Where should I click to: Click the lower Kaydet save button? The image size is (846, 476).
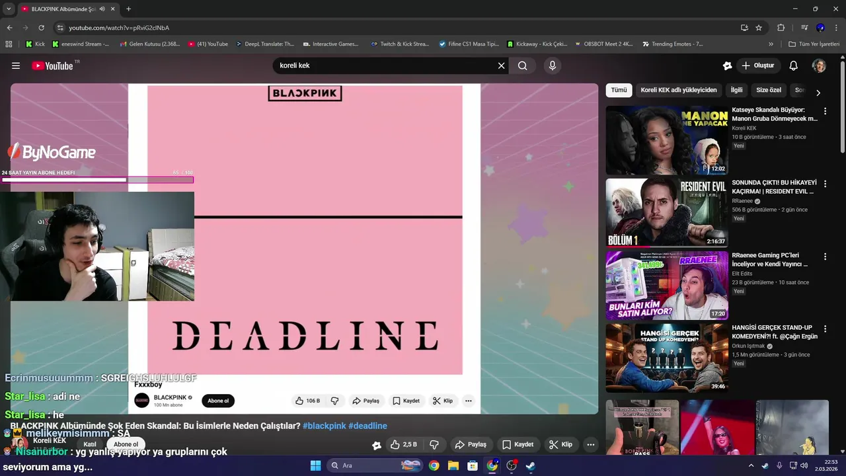click(x=518, y=444)
